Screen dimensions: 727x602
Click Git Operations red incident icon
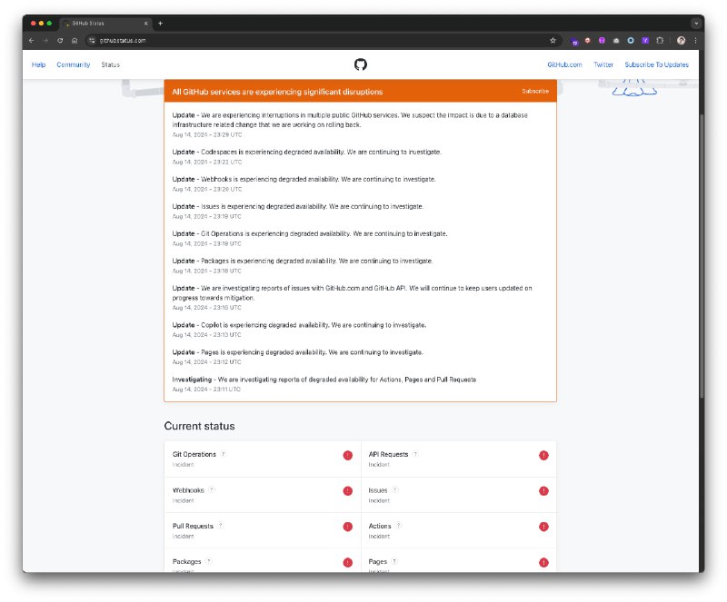(x=348, y=455)
